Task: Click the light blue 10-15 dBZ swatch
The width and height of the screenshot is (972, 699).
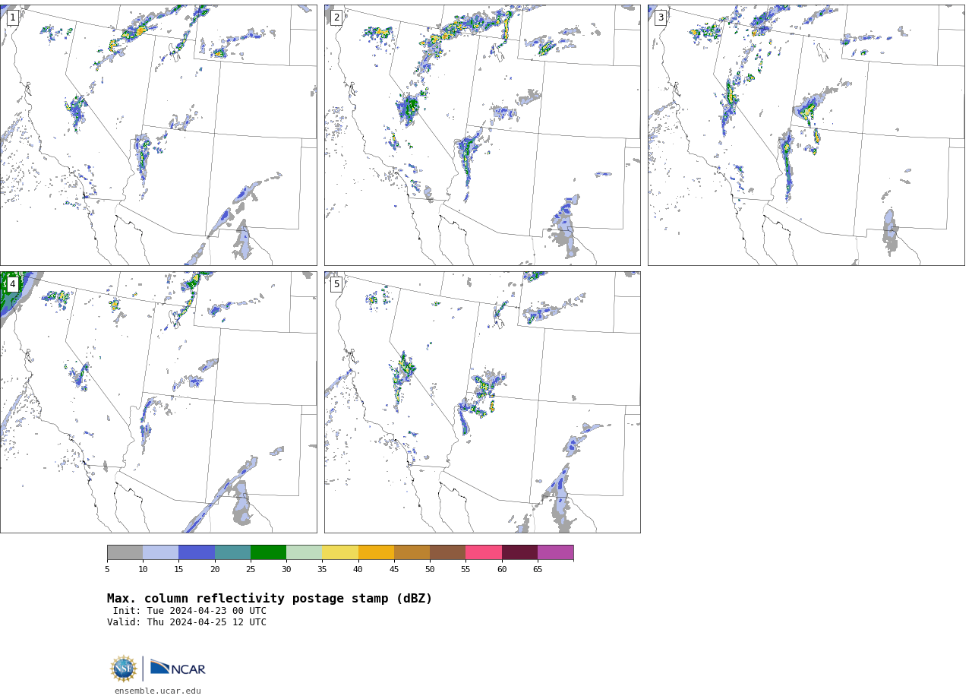Action: pyautogui.click(x=161, y=552)
